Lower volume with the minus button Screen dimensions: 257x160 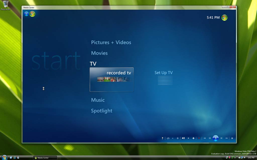188,138
